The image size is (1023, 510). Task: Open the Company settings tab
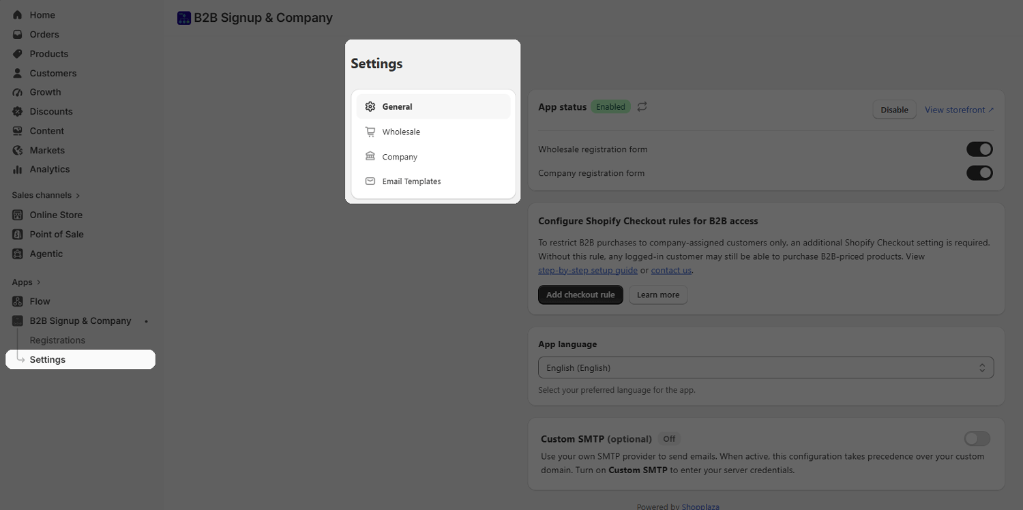433,157
